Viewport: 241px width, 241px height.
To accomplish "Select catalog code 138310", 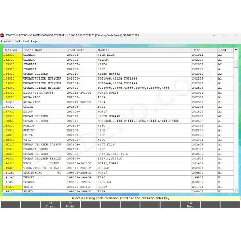I will click(12, 116).
